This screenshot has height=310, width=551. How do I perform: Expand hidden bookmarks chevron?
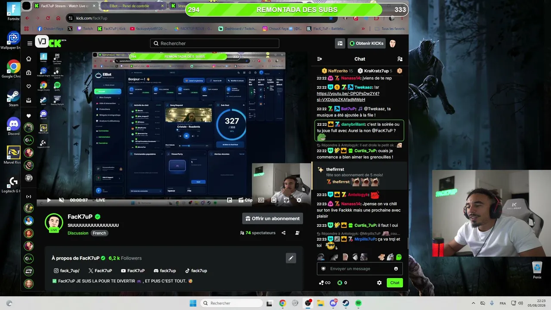click(363, 29)
